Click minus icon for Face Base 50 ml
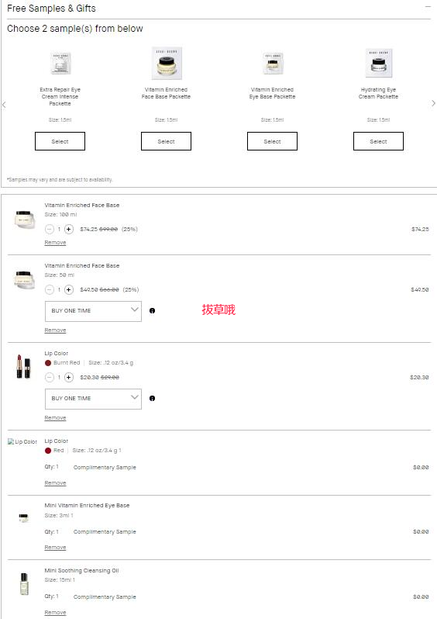 coord(50,290)
